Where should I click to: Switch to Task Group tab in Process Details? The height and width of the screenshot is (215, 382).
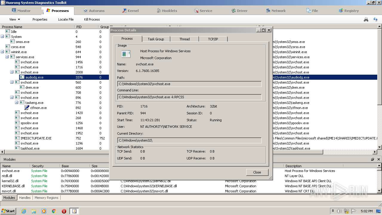[x=156, y=39]
